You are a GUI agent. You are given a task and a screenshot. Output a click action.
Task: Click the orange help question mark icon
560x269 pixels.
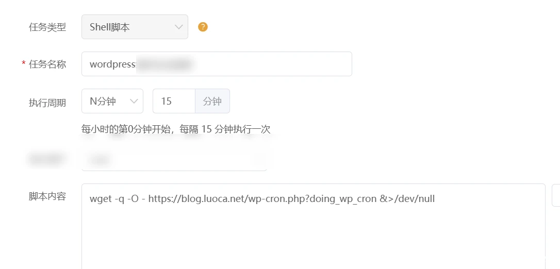[x=203, y=27]
